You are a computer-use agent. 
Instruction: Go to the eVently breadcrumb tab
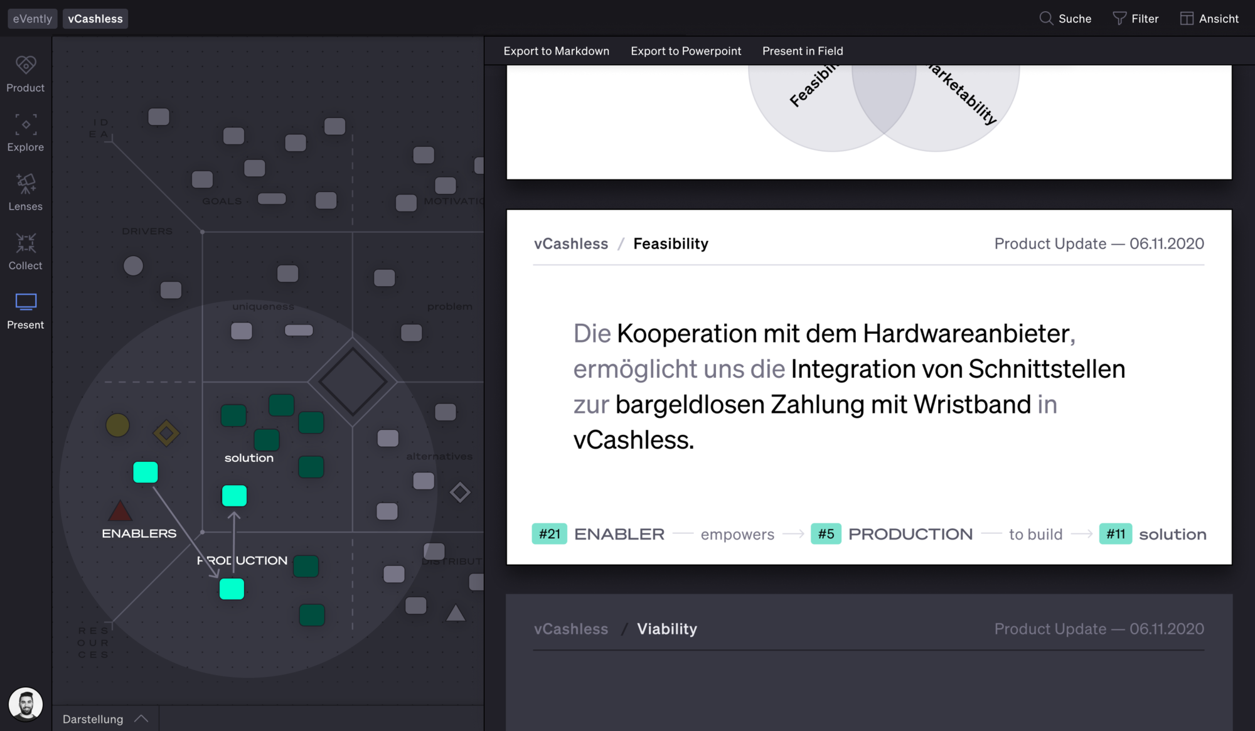pos(33,19)
